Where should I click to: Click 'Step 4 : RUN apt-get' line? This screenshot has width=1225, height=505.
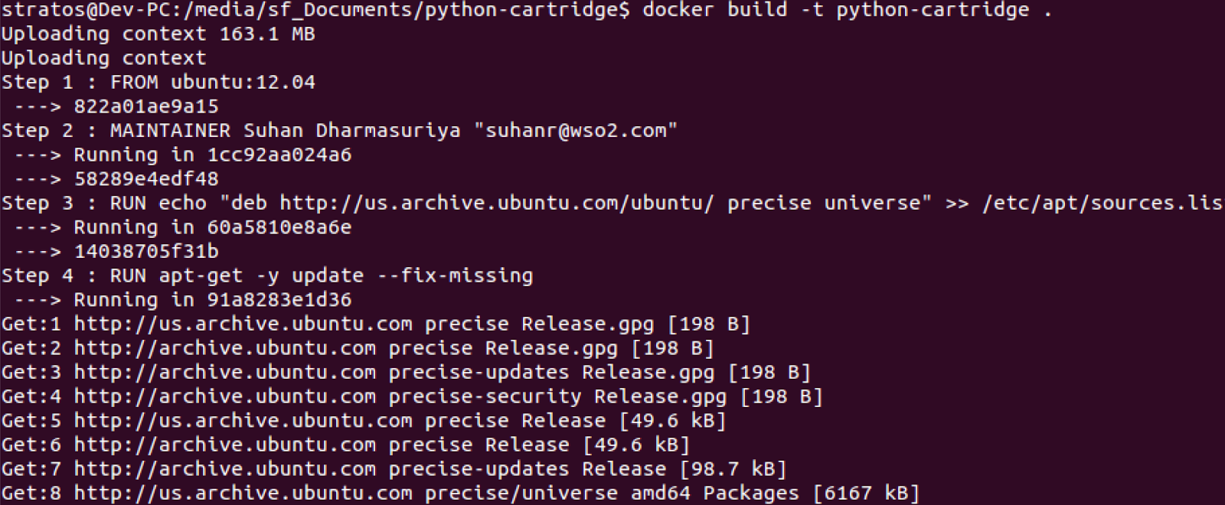coord(267,276)
